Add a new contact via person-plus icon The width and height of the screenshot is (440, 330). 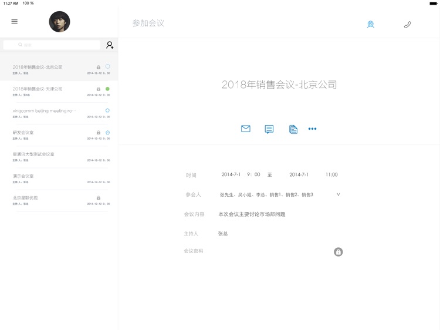[x=110, y=45]
